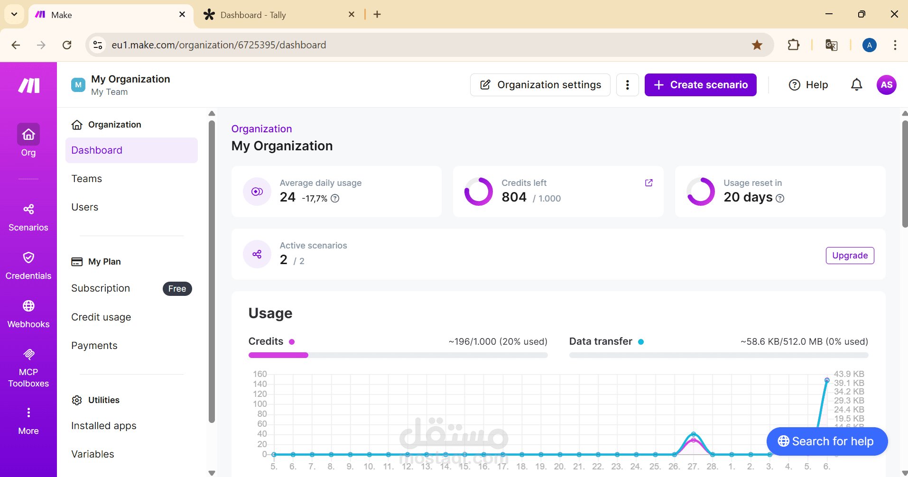The height and width of the screenshot is (477, 908).
Task: Click the Credits legend color dot
Action: pos(292,342)
